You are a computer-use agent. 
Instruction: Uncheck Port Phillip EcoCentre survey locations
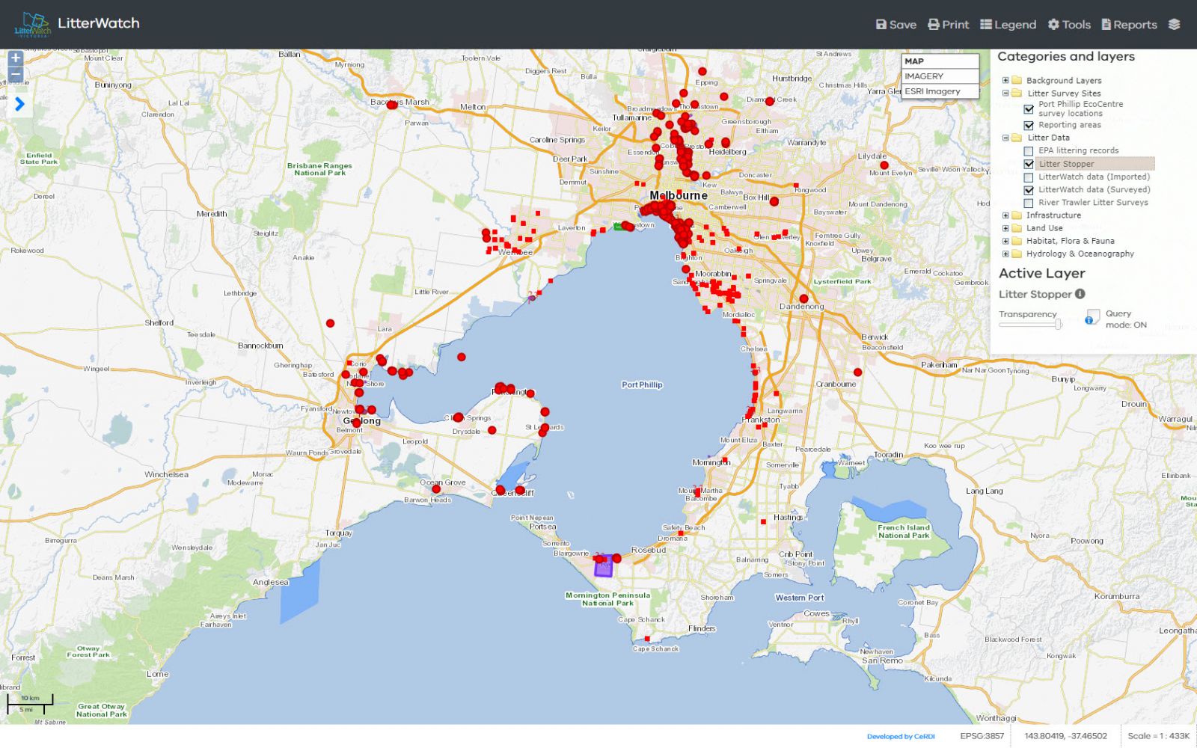(x=1029, y=109)
